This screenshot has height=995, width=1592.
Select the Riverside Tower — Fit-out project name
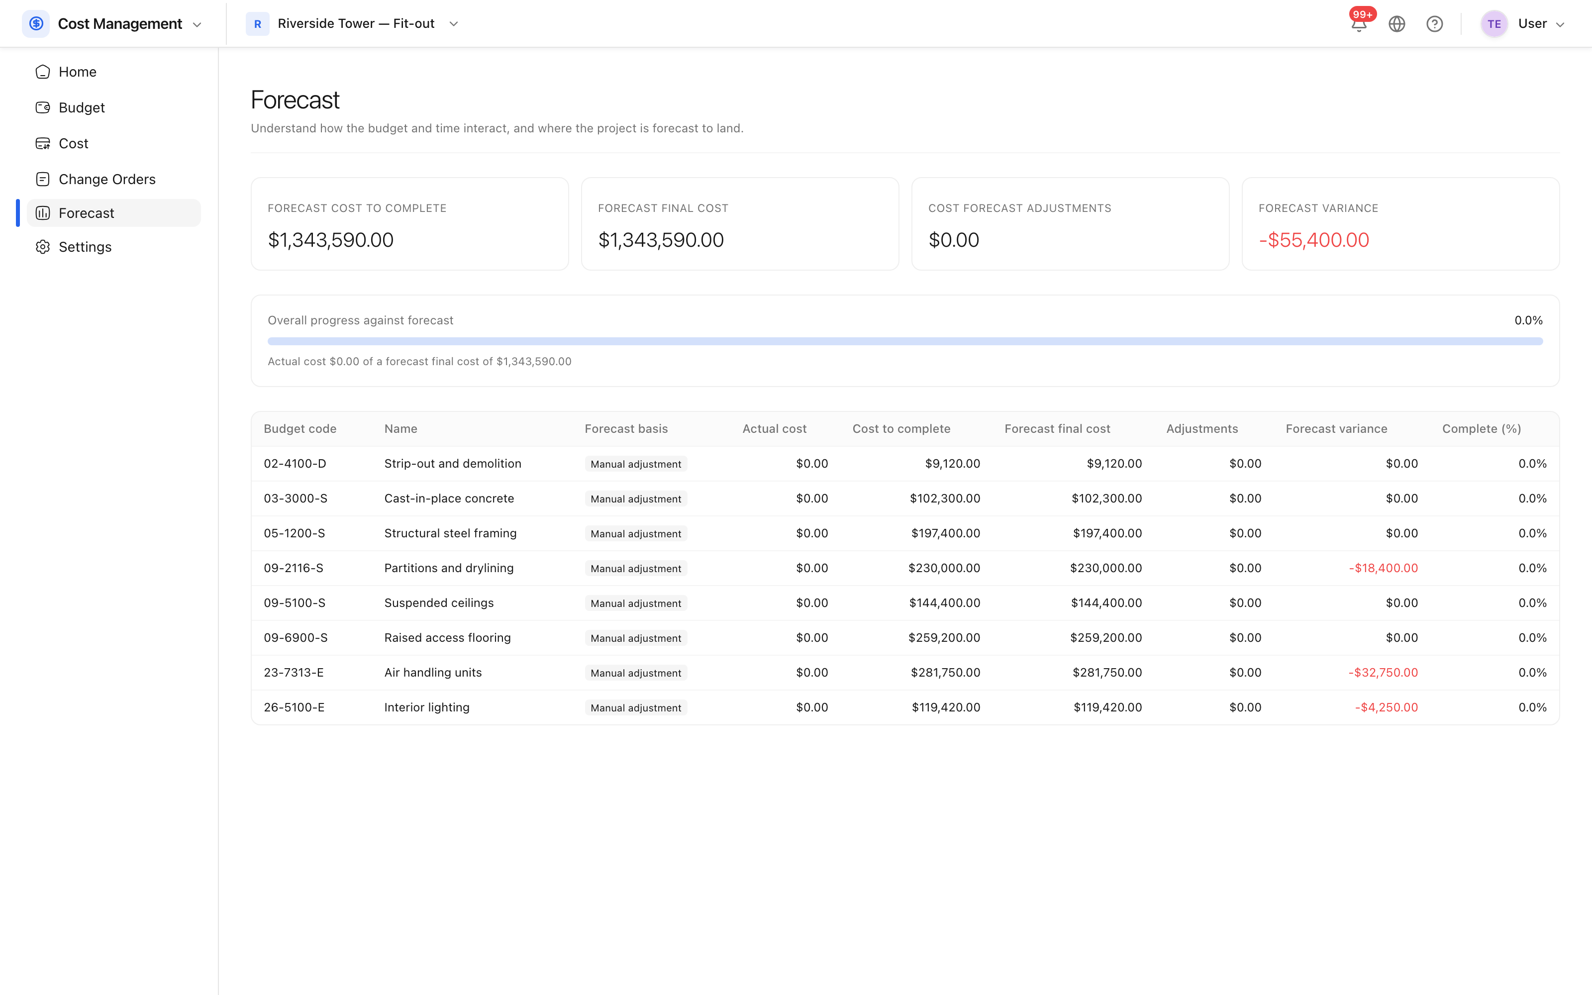tap(356, 24)
